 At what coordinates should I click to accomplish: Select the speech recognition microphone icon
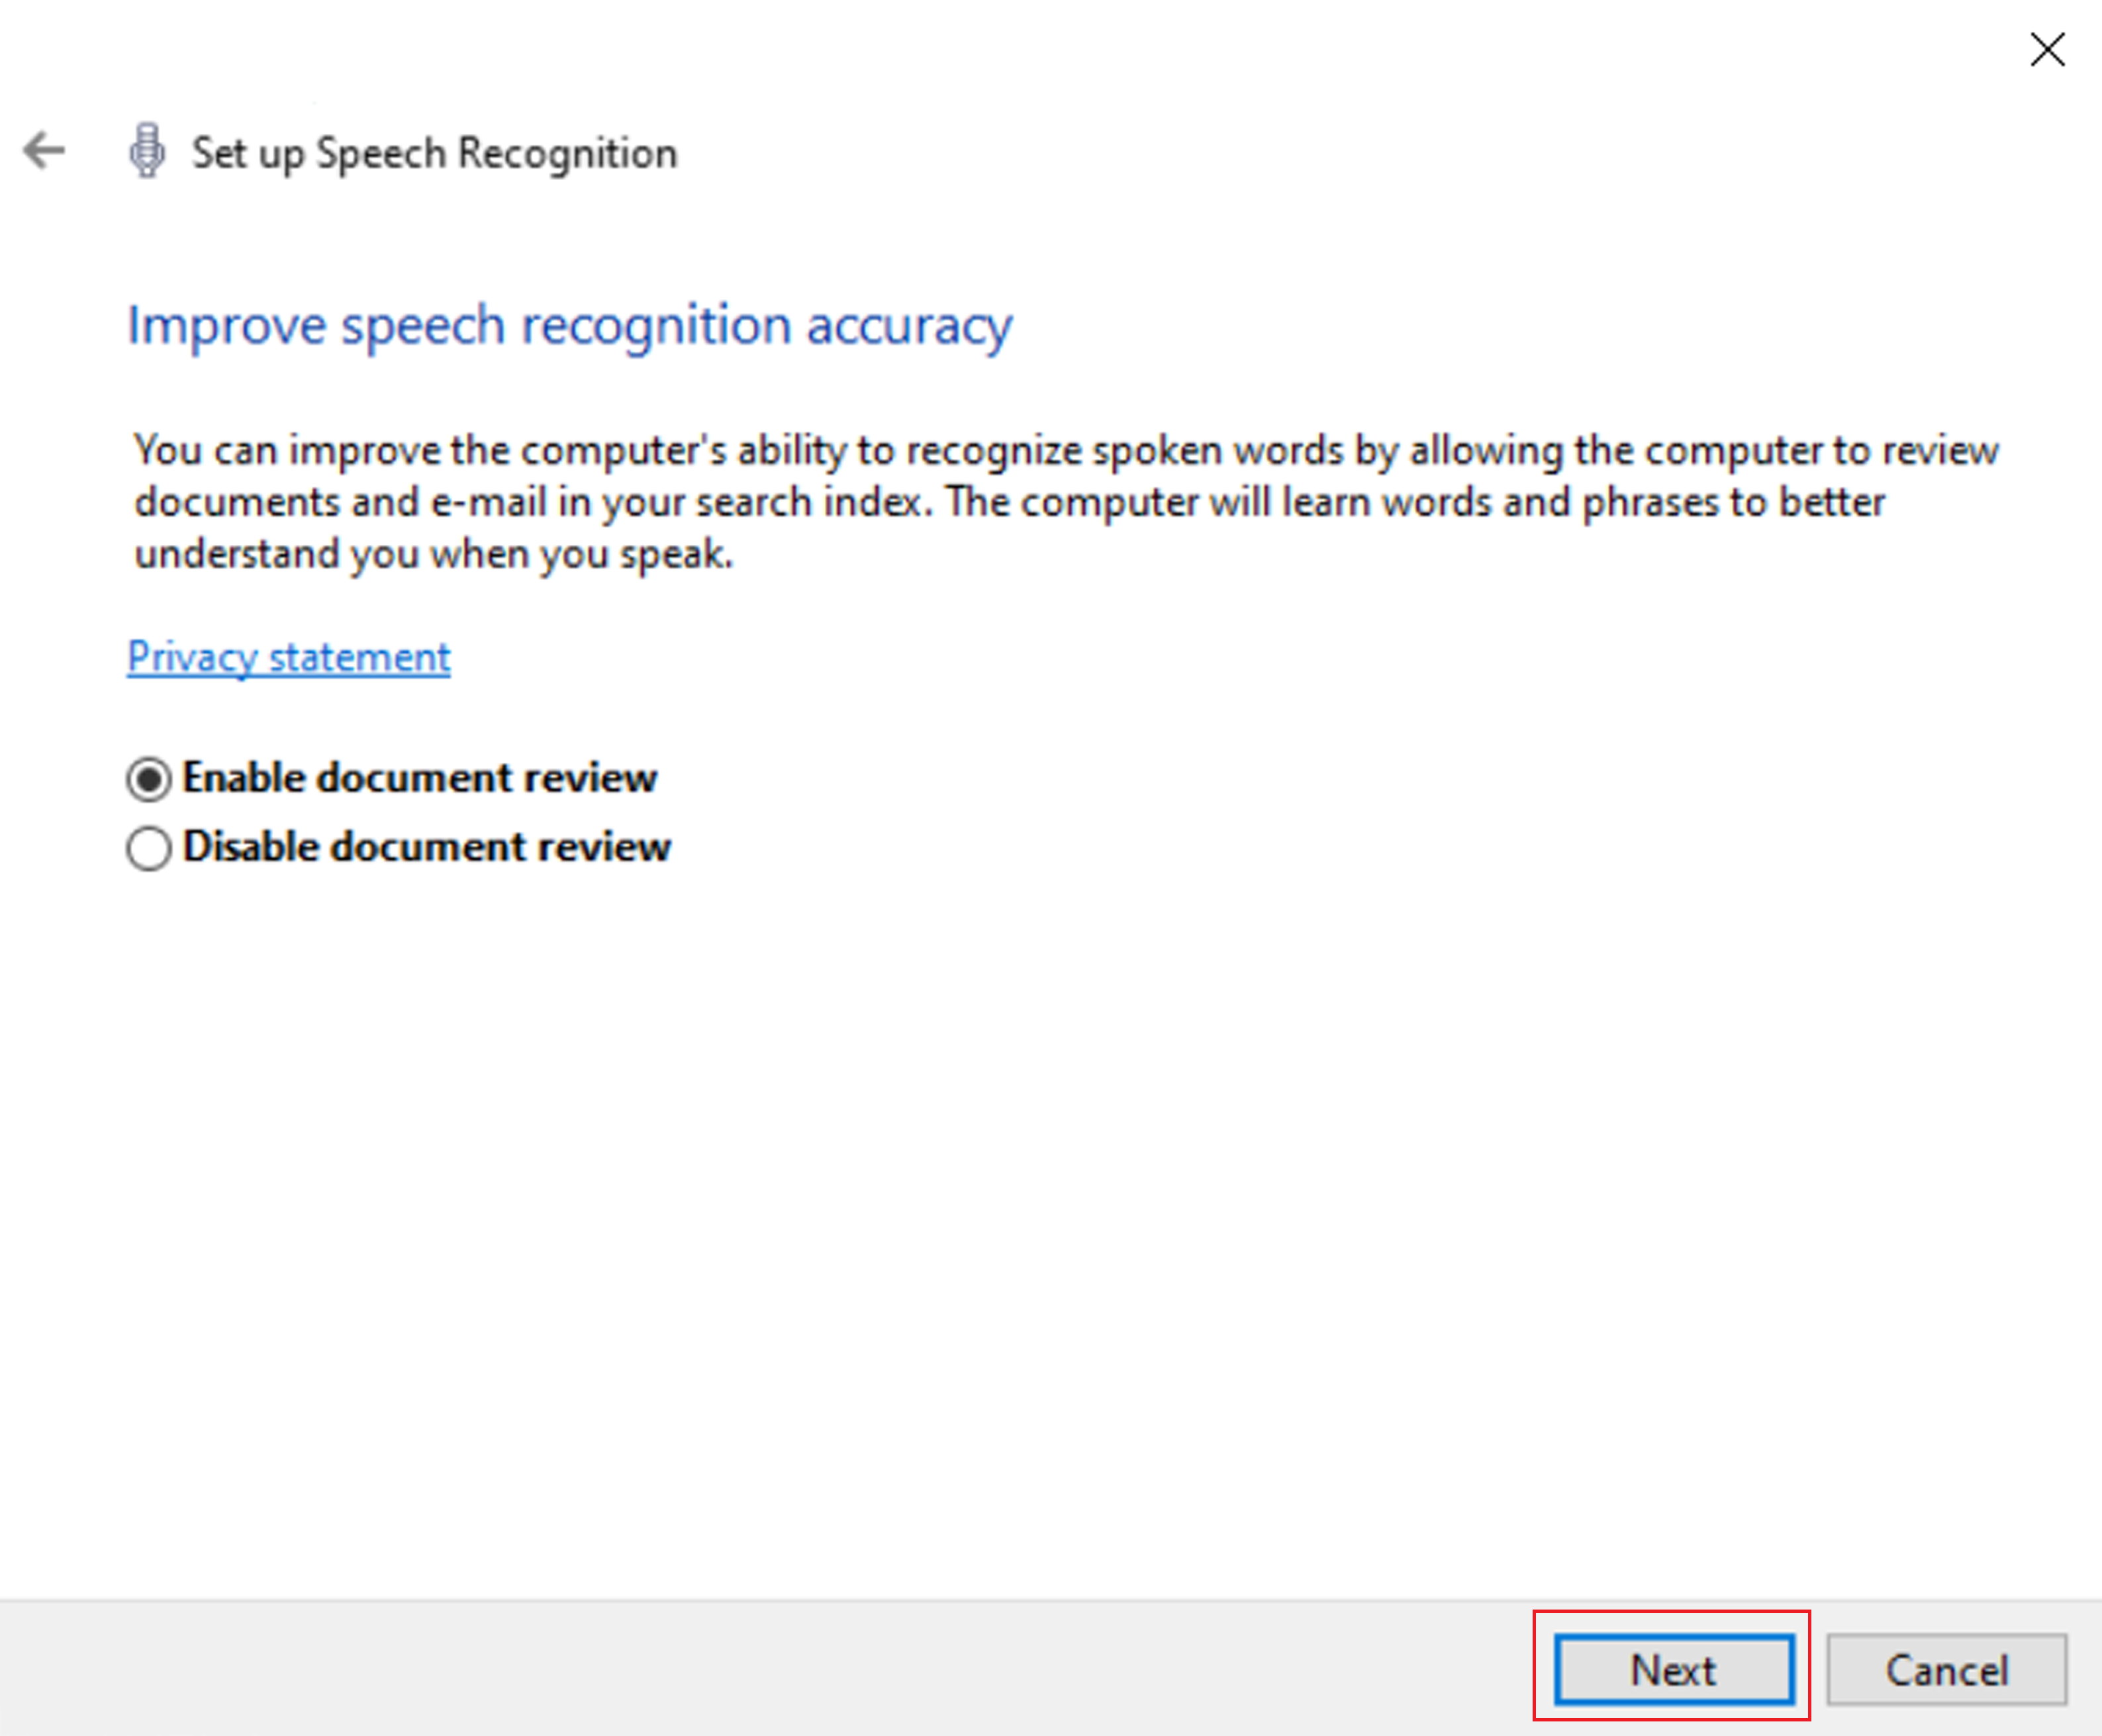click(147, 151)
